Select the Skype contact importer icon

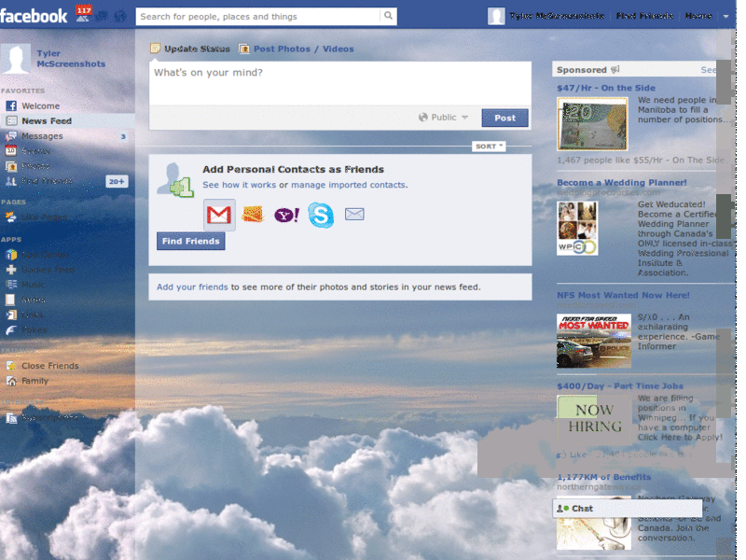[321, 215]
